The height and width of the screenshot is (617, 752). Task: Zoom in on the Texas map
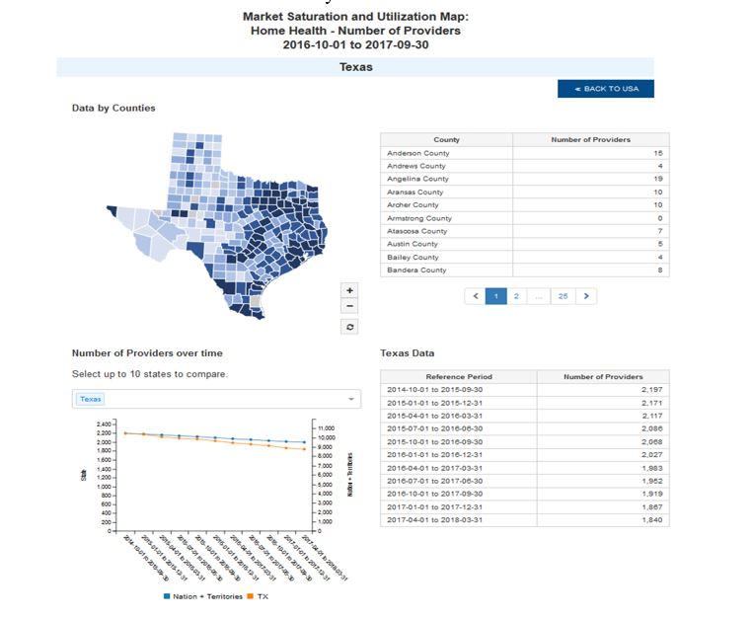(349, 290)
